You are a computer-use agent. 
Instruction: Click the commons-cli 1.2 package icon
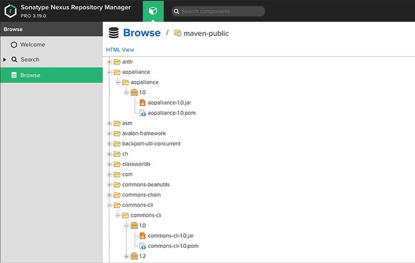[134, 256]
